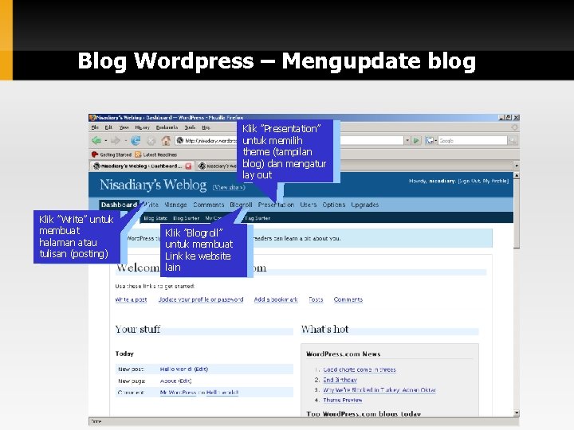The width and height of the screenshot is (574, 430).
Task: Click the Firefox Back arrow button
Action: click(x=96, y=140)
